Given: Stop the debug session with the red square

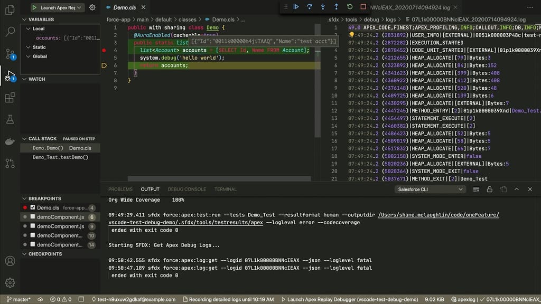Looking at the screenshot, I should [x=363, y=6].
